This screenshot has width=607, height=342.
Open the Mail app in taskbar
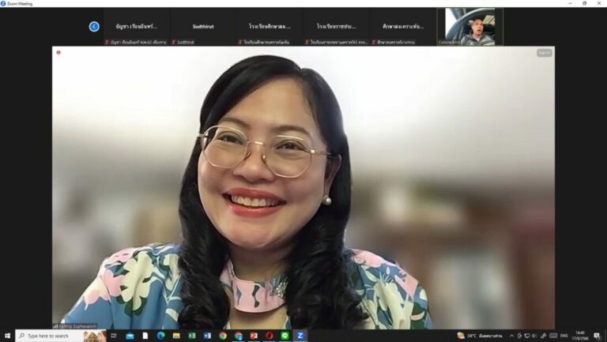pyautogui.click(x=130, y=336)
